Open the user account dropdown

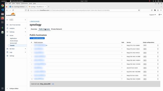click(x=160, y=15)
